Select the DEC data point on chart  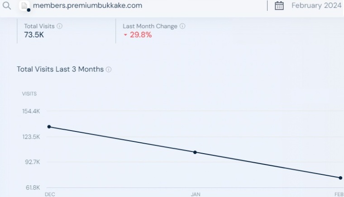pos(49,127)
